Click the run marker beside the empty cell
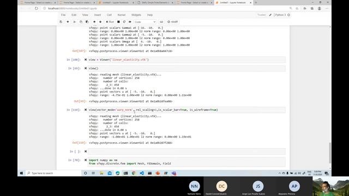This screenshot has height=196, width=349. click(x=86, y=151)
